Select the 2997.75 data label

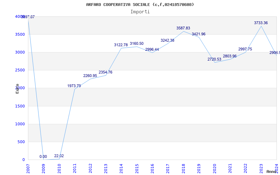pos(245,49)
